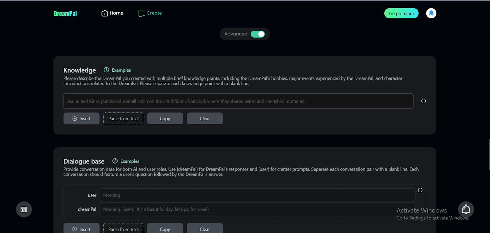Open the user avatar profile icon
Viewport: 490px width, 233px height.
[431, 13]
